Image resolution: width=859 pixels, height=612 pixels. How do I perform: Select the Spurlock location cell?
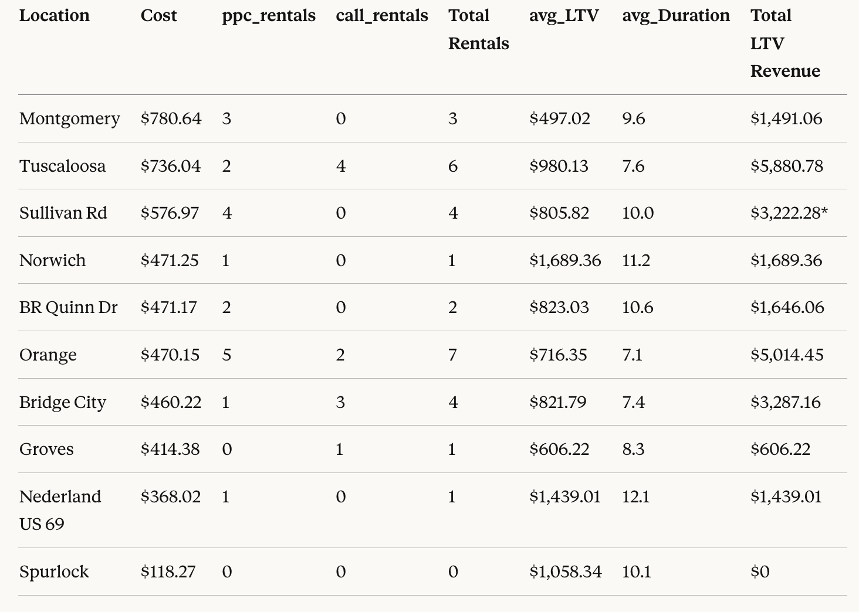[54, 572]
